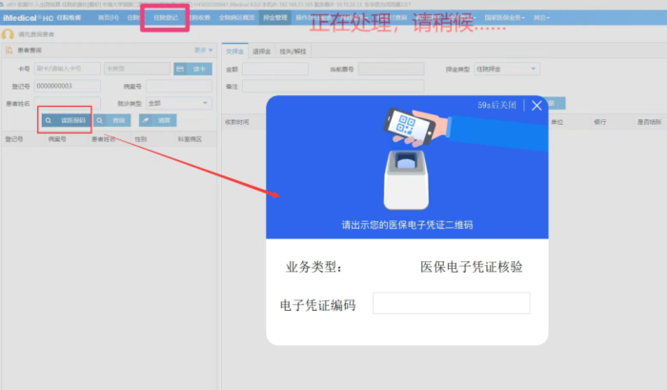This screenshot has width=667, height=390.
Task: Switch to the 交押金 tab
Action: click(234, 51)
